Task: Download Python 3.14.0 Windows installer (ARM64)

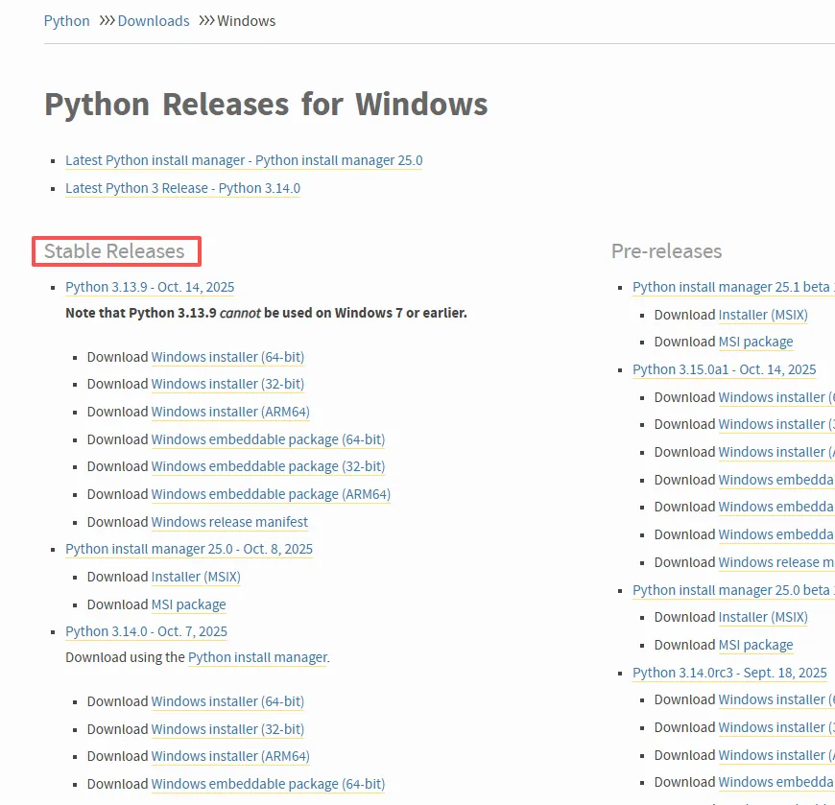Action: [x=230, y=756]
